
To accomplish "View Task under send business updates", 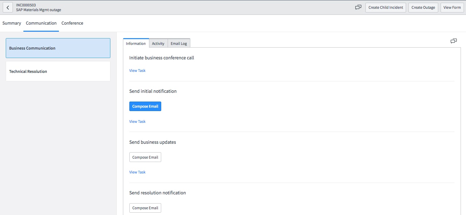I will pos(137,172).
